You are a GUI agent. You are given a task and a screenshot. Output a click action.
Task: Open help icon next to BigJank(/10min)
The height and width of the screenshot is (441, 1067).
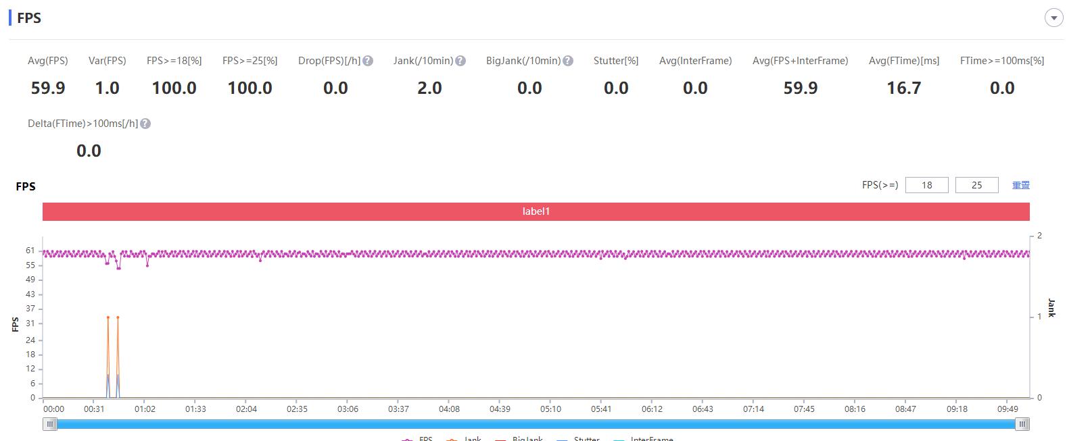point(568,61)
